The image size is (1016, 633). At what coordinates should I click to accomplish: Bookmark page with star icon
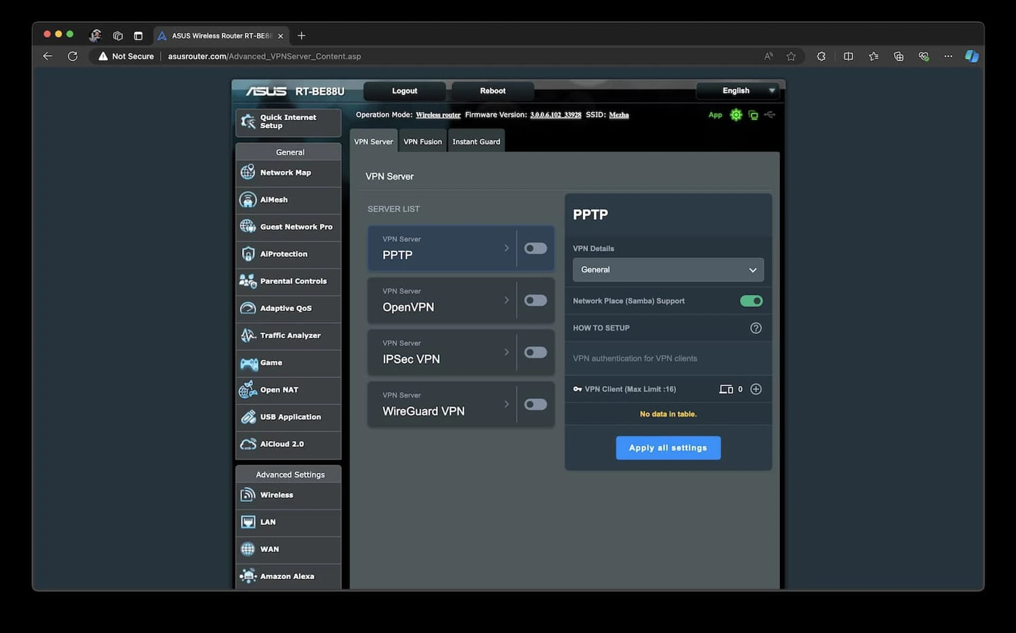tap(791, 56)
